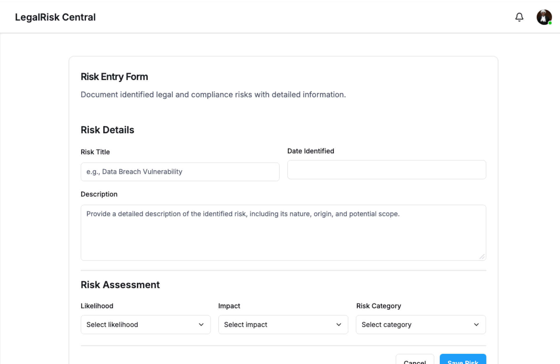Click the Date Identified input box

386,170
